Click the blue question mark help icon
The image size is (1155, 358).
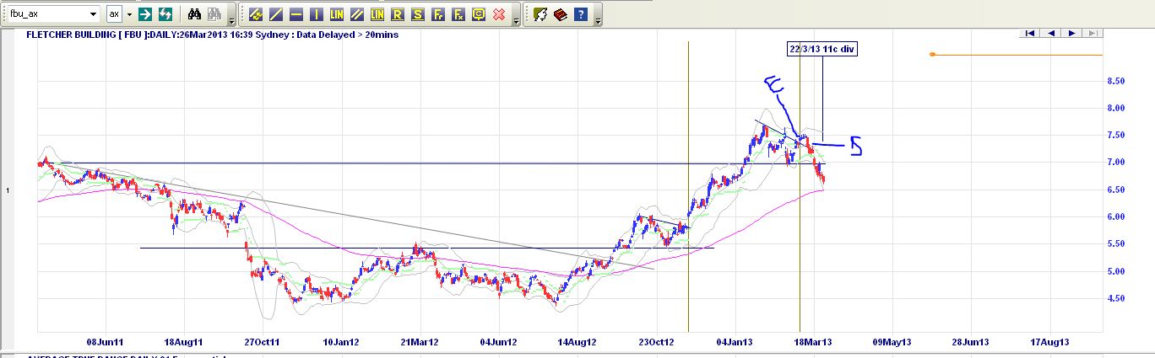coord(581,14)
